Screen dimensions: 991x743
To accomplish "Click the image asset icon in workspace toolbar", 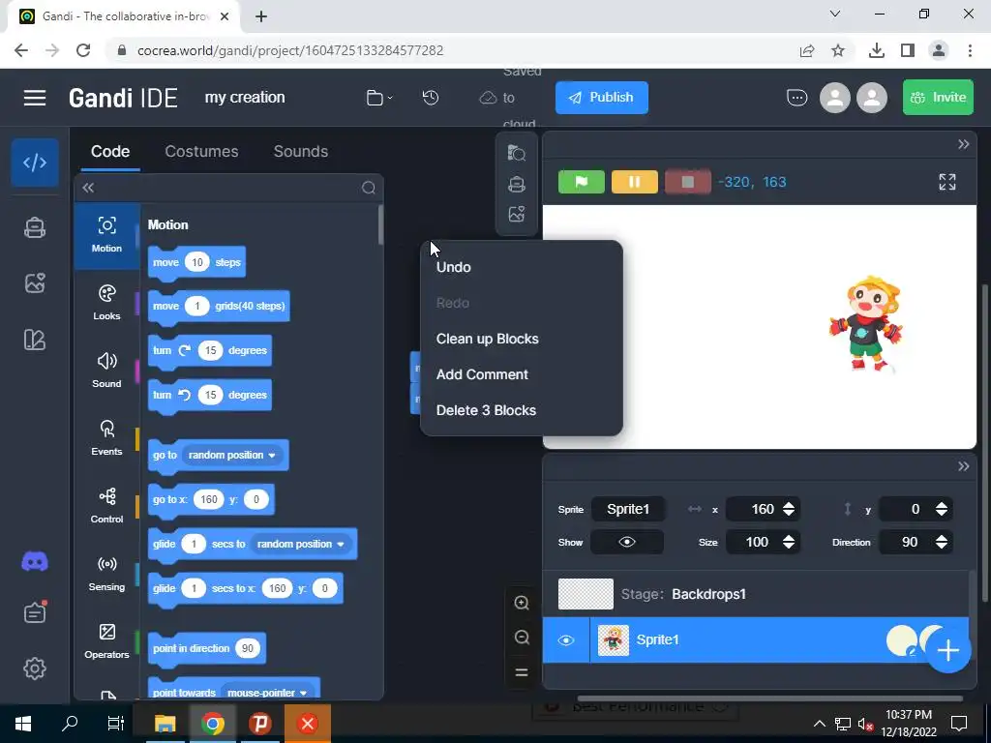I will pos(517,214).
